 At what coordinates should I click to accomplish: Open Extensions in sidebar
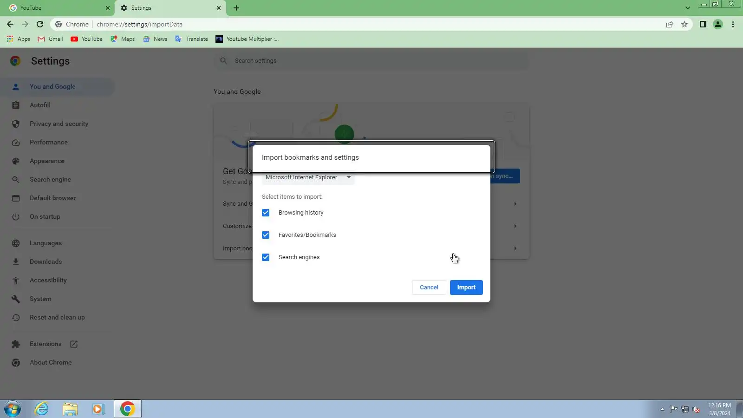[46, 344]
